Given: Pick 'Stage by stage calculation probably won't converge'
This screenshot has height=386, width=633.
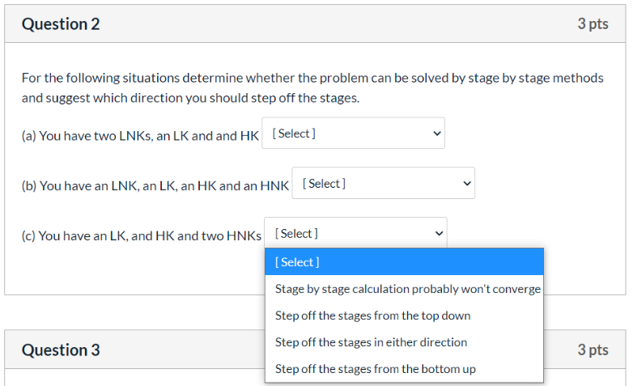Looking at the screenshot, I should pyautogui.click(x=404, y=289).
